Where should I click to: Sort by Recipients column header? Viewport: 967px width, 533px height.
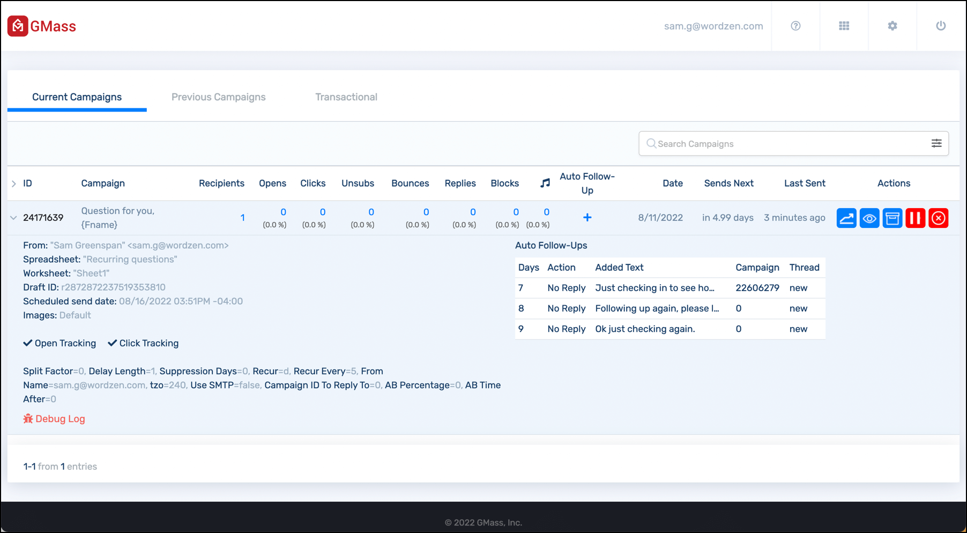221,183
